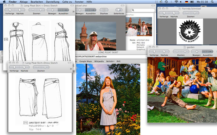Click the Florinda Schnitzel logo image

pos(190,31)
